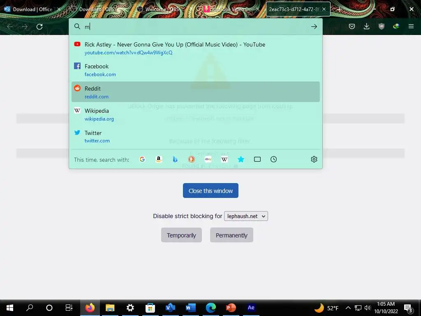Open the Rick Astley YouTube suggestion
Viewport: 421px width, 316px height.
click(195, 48)
